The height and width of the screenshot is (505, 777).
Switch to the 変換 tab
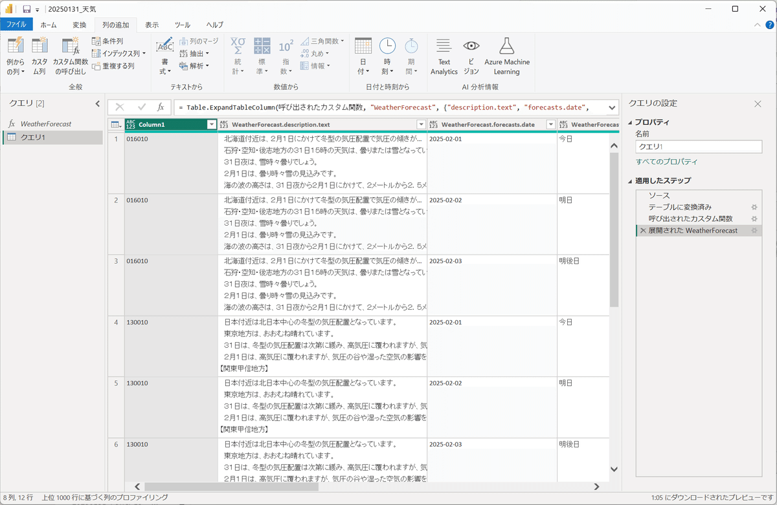[x=79, y=25]
